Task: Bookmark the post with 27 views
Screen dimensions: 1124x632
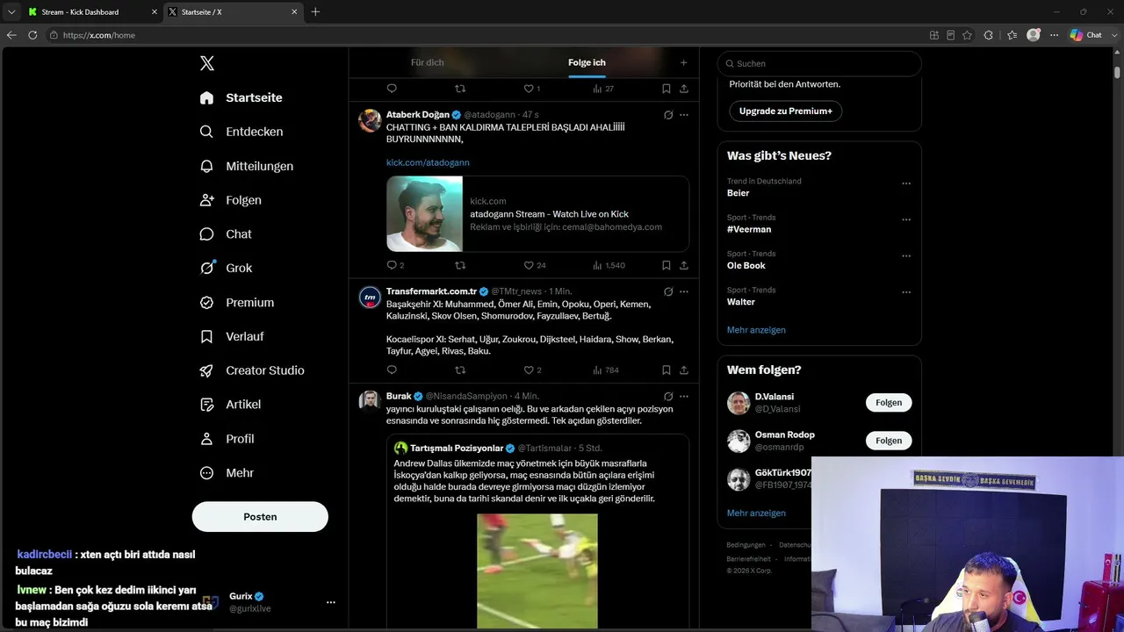Action: [666, 89]
